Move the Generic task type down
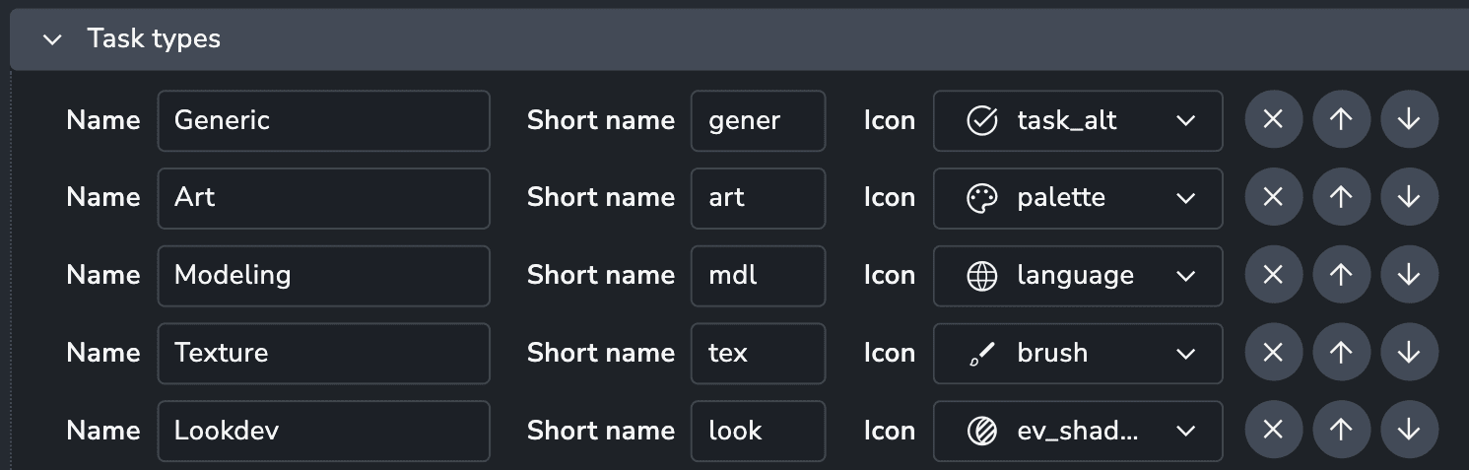The width and height of the screenshot is (1469, 470). [1409, 120]
